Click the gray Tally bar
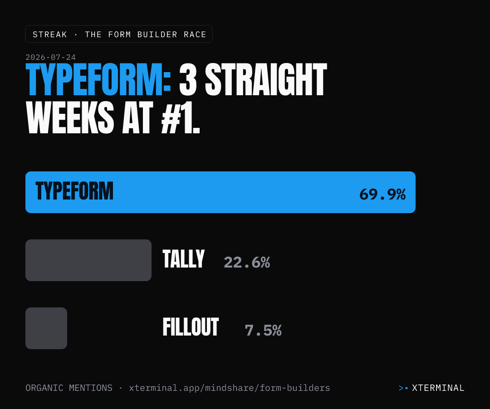The image size is (490, 409). tap(88, 260)
